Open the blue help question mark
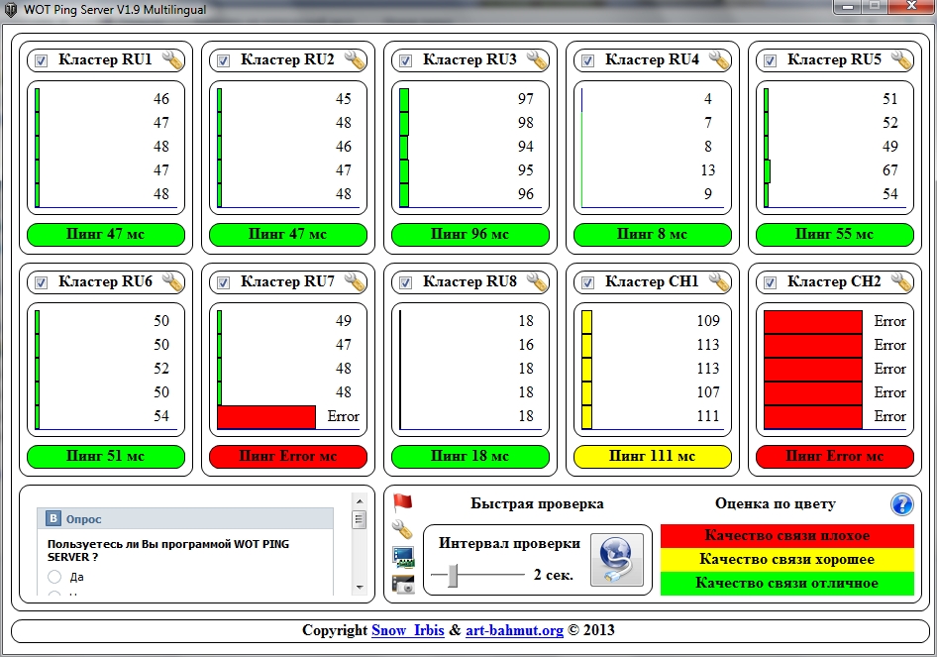The image size is (937, 657). pos(901,504)
